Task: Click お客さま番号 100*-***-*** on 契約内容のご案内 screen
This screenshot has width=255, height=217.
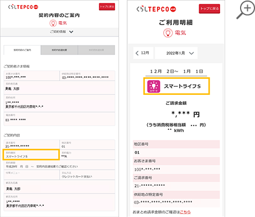Action: tap(15, 77)
